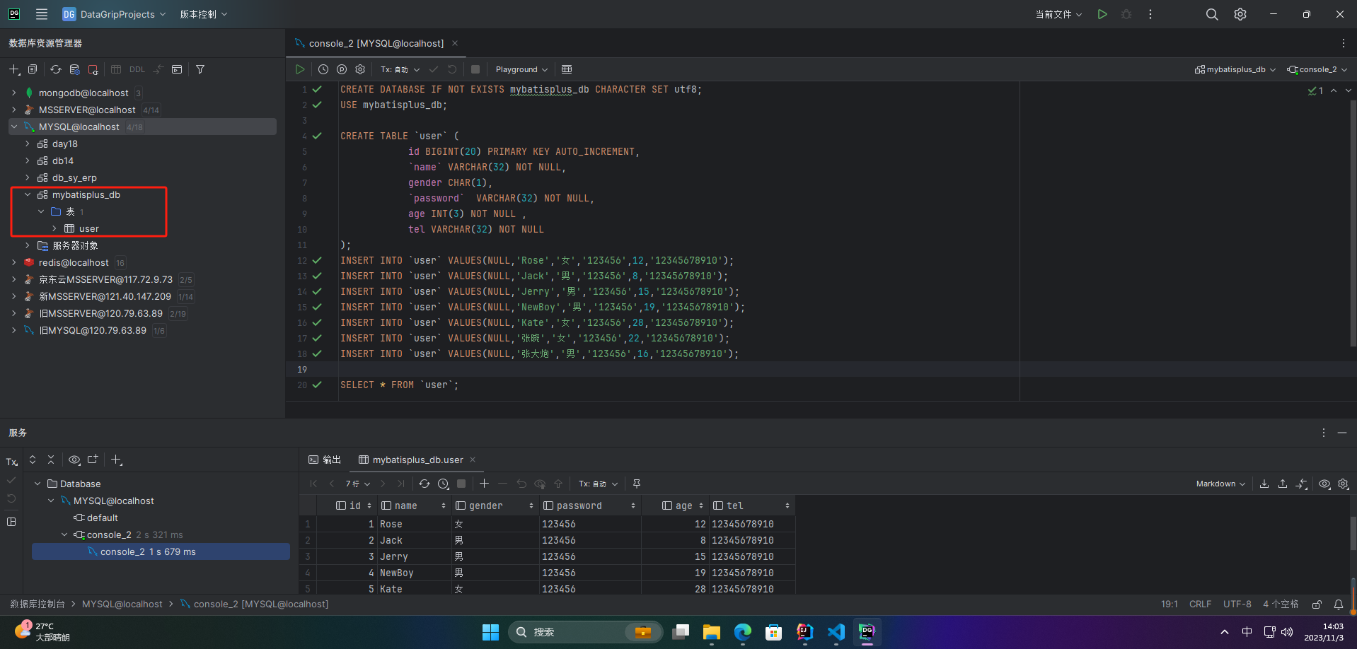
Task: Open Search Everywhere magnifier icon
Action: (1212, 14)
